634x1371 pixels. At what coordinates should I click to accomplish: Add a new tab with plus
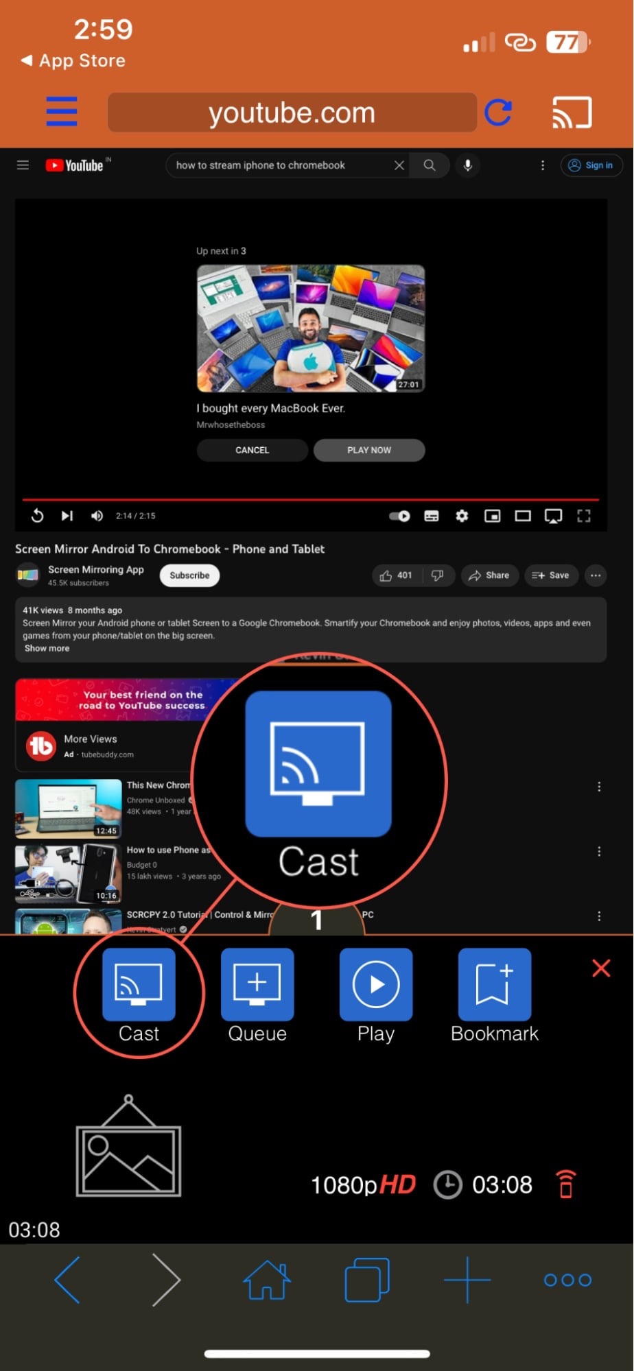click(x=467, y=1280)
